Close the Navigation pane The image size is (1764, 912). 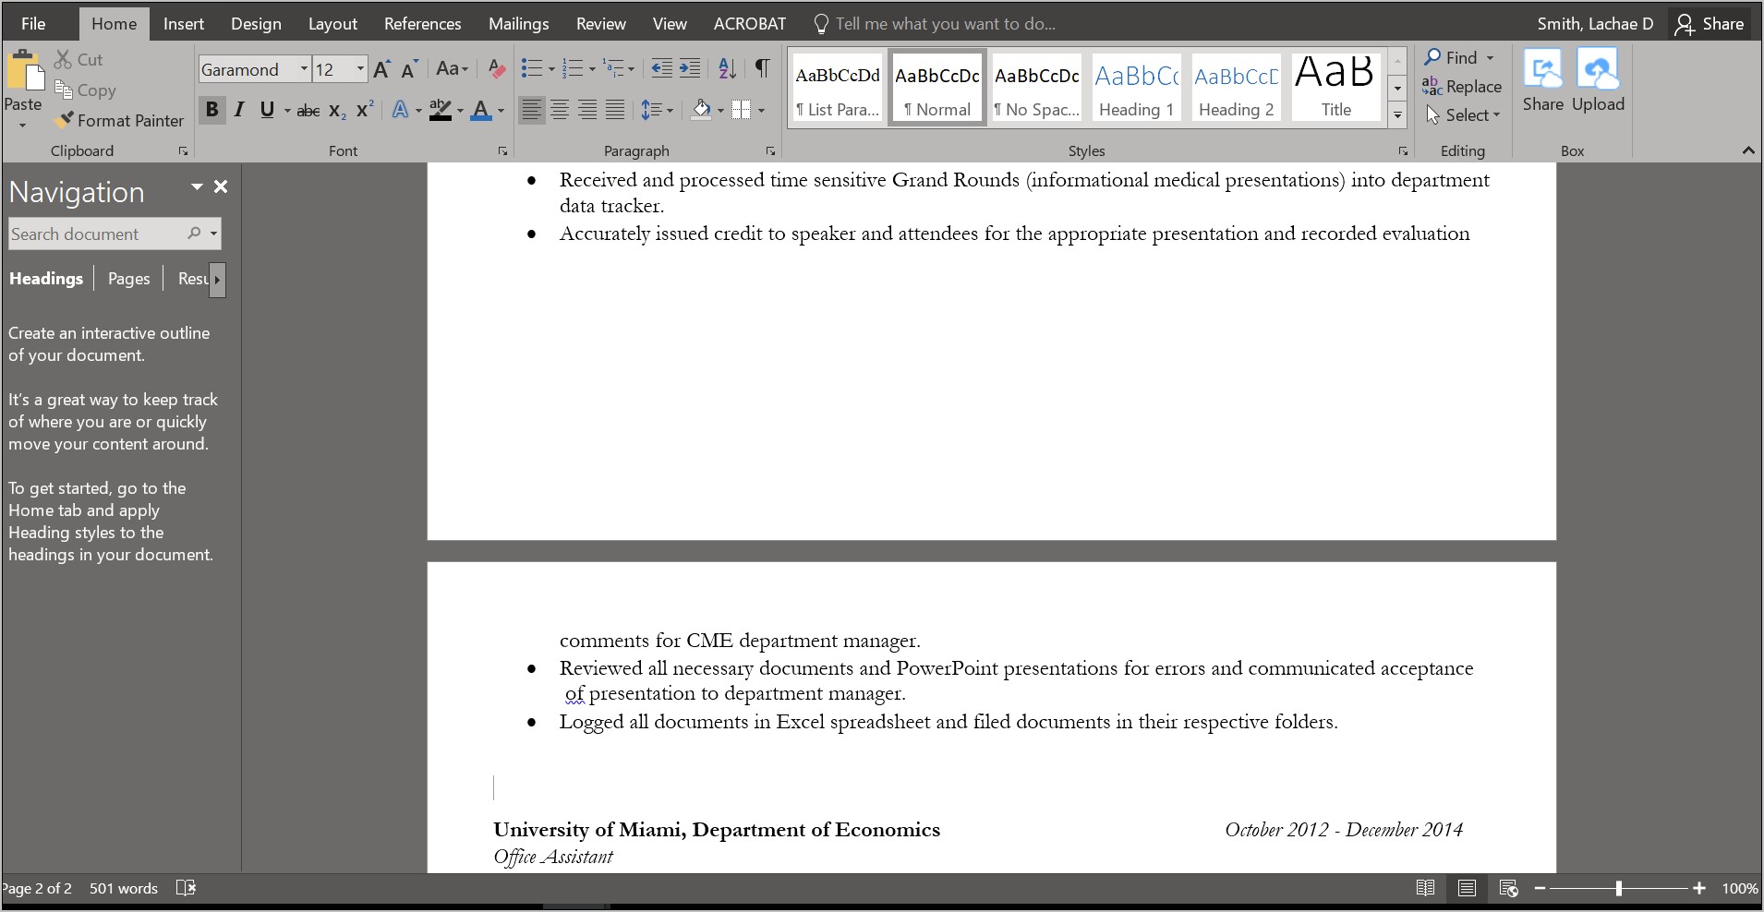[x=221, y=186]
